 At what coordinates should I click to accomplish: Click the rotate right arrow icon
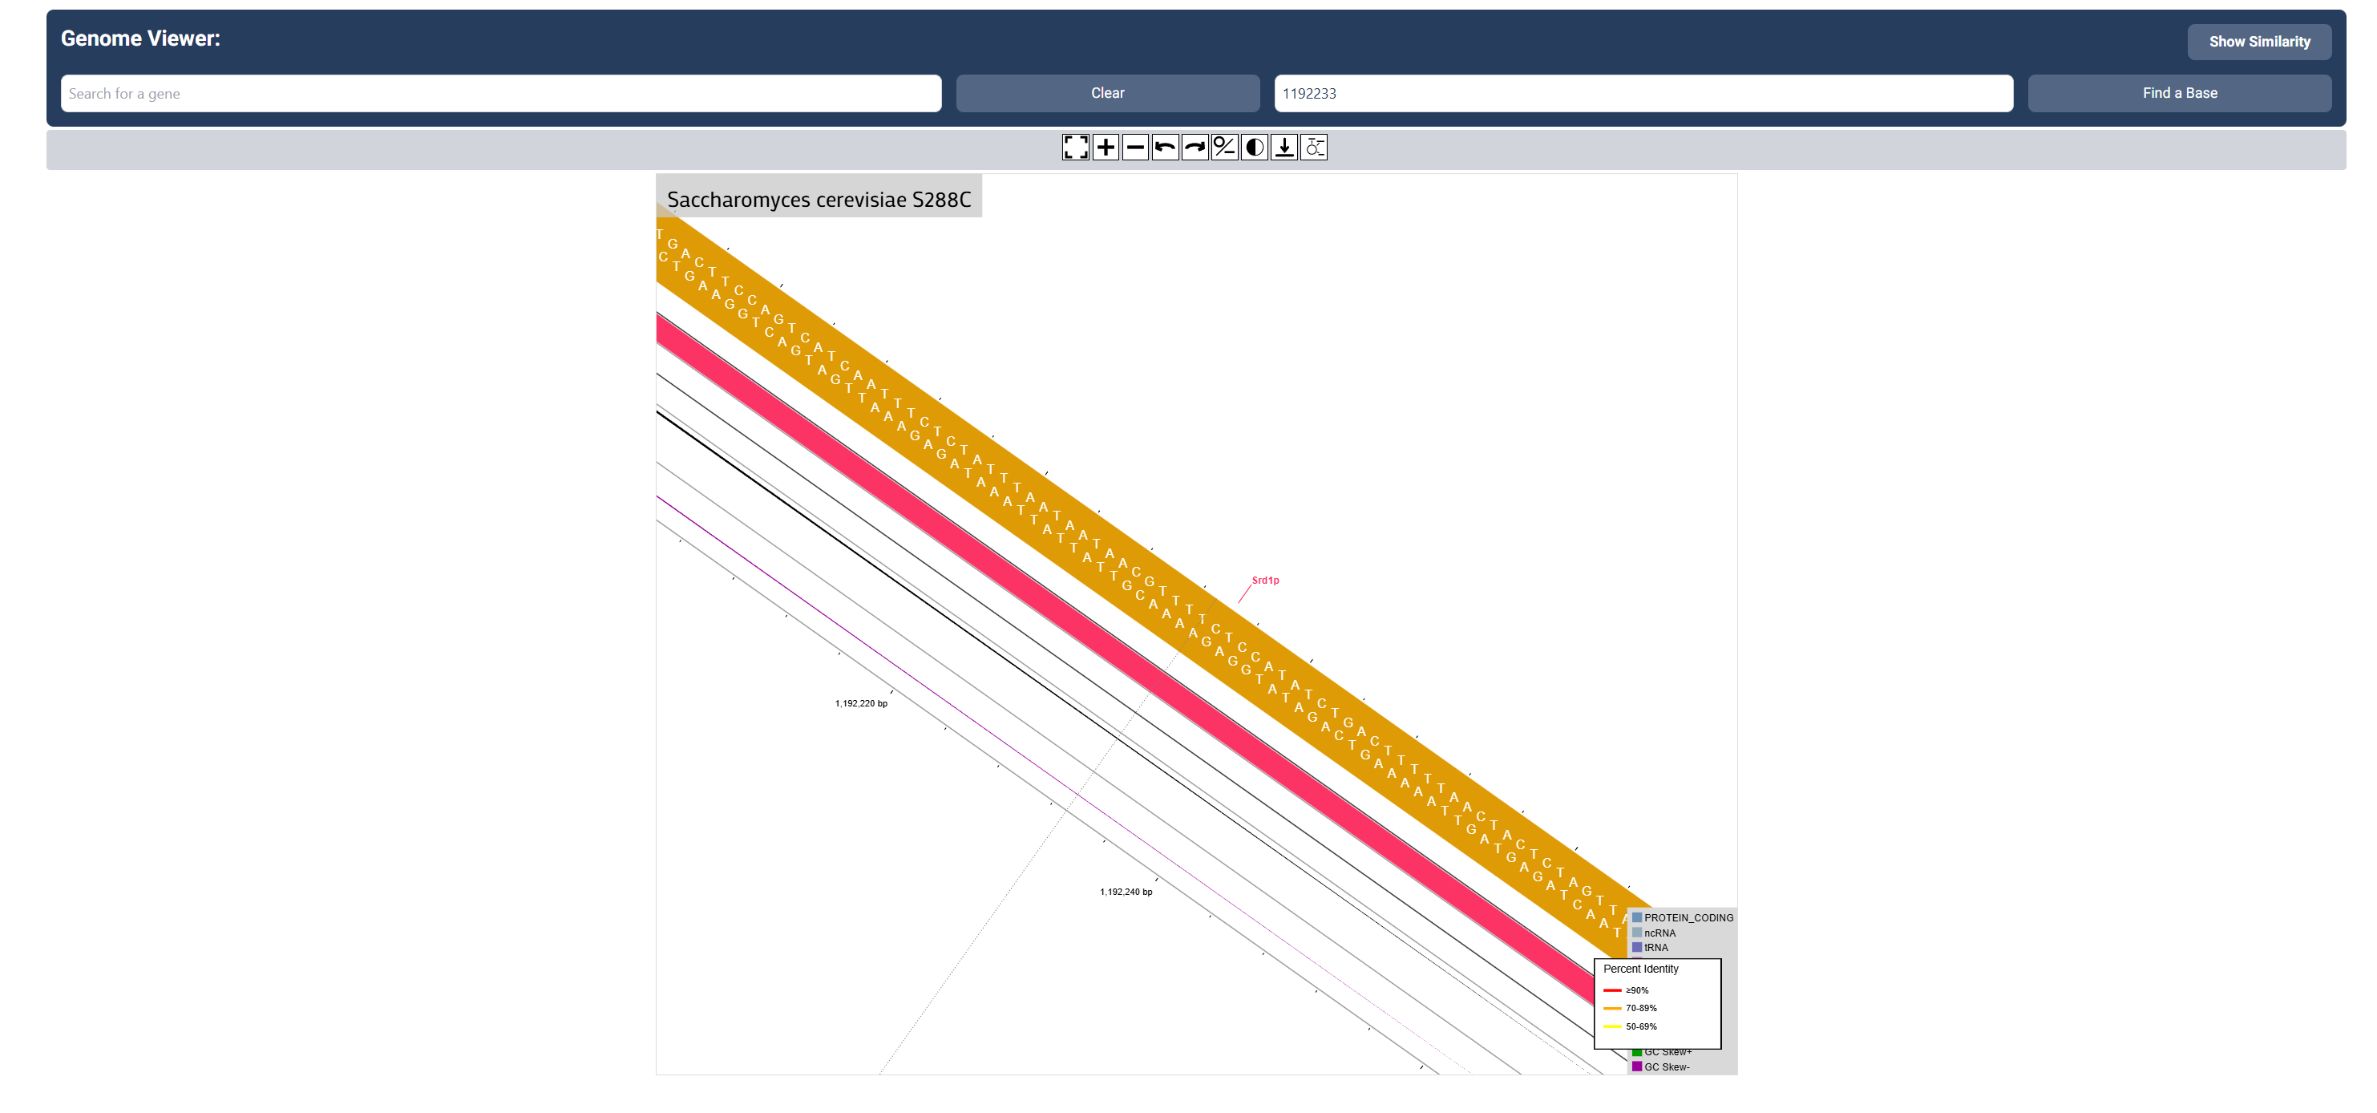pos(1195,148)
